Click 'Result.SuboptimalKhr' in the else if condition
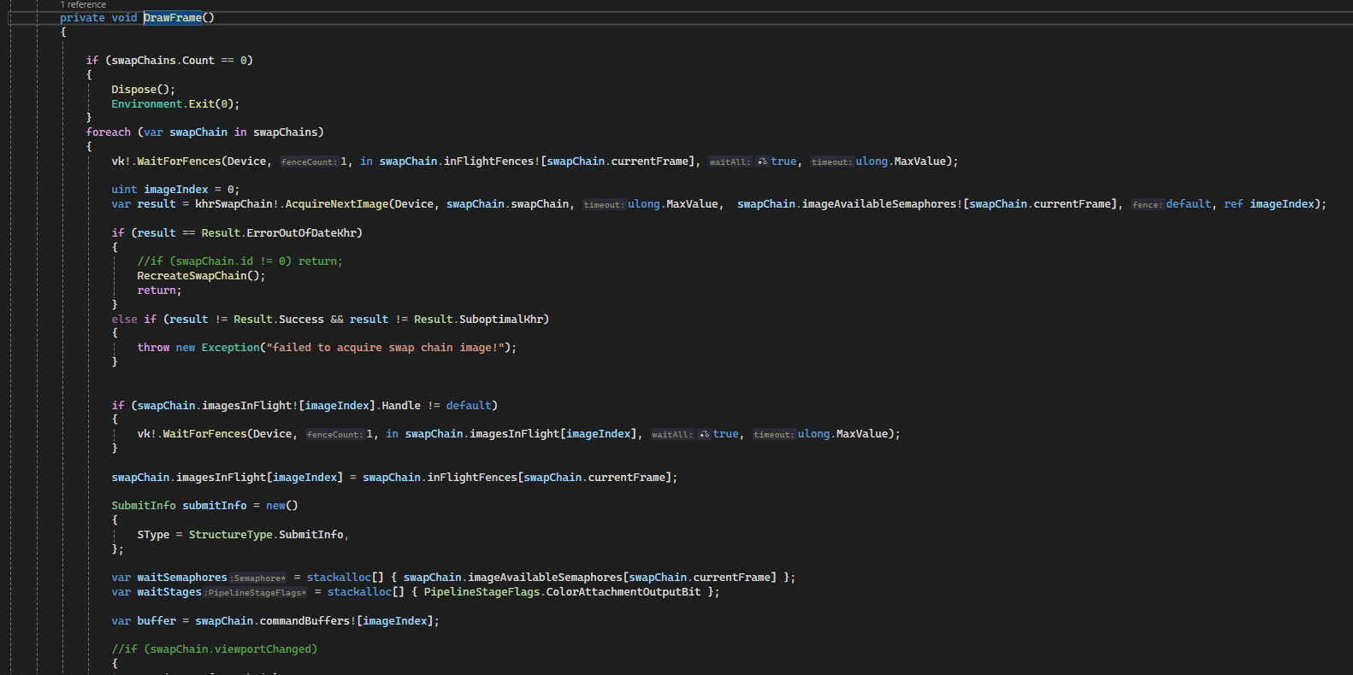 478,320
